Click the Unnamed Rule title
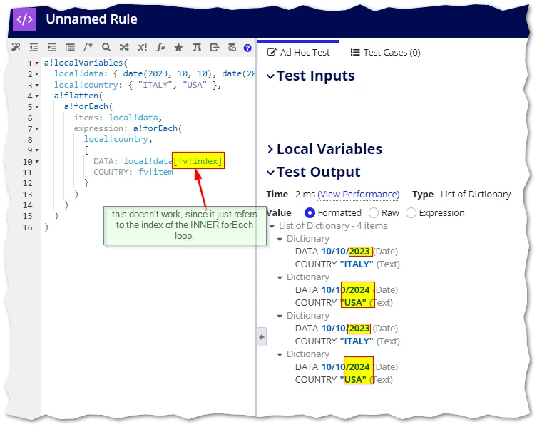Screen dimensions: 537x427 [92, 19]
